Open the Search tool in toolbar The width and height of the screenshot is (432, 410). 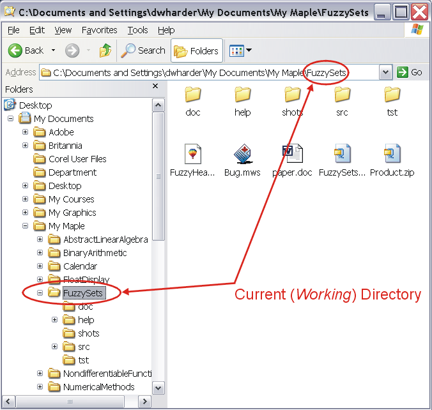pyautogui.click(x=144, y=50)
